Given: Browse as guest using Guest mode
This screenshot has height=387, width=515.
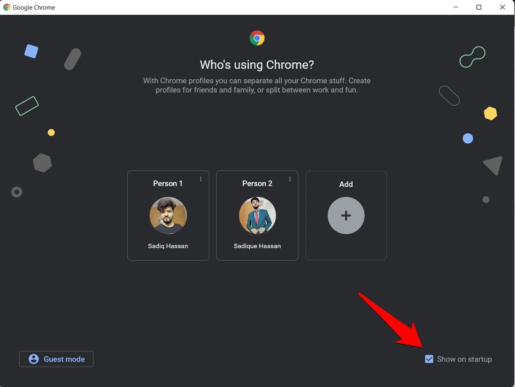Looking at the screenshot, I should point(56,359).
